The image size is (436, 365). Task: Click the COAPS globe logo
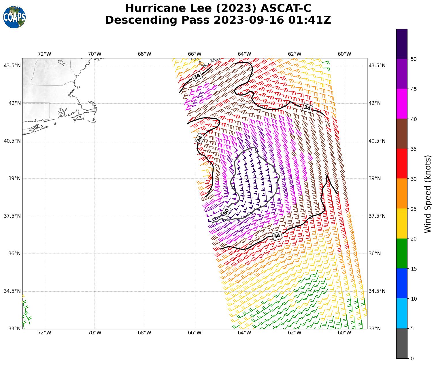pos(14,17)
